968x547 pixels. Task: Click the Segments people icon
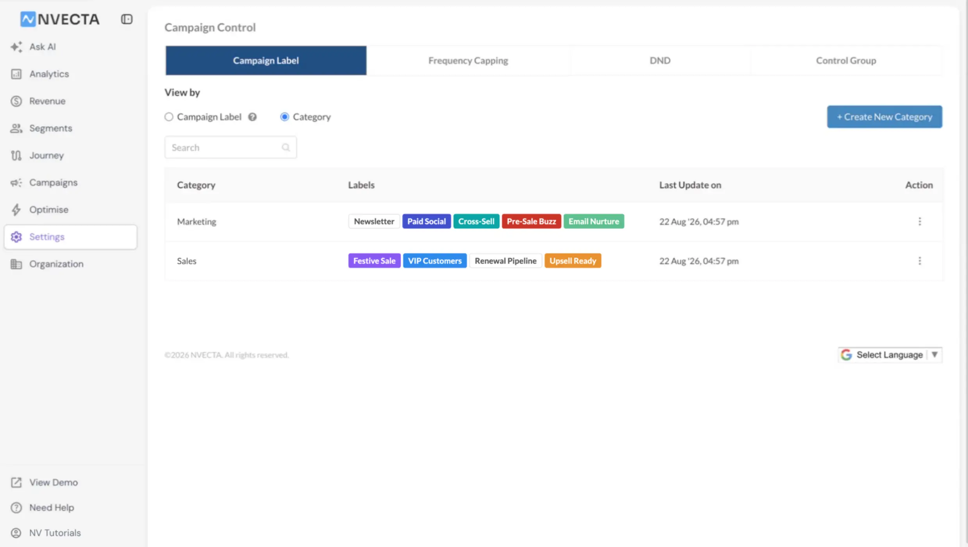point(16,128)
